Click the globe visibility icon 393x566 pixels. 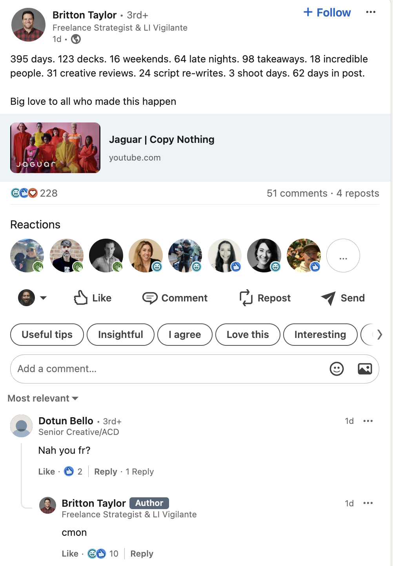tap(76, 39)
